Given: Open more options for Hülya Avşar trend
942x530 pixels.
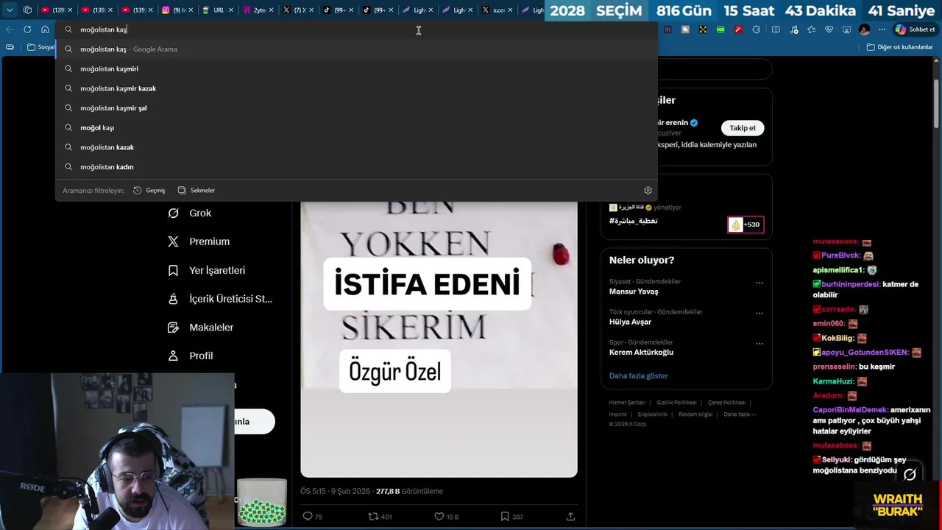Looking at the screenshot, I should (759, 313).
